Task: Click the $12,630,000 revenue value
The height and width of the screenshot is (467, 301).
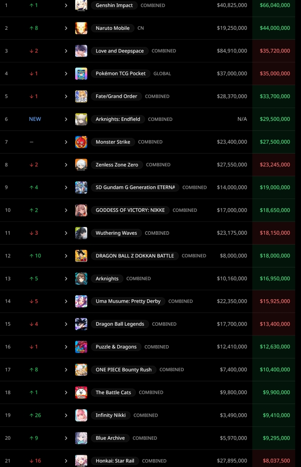Action: pos(275,347)
